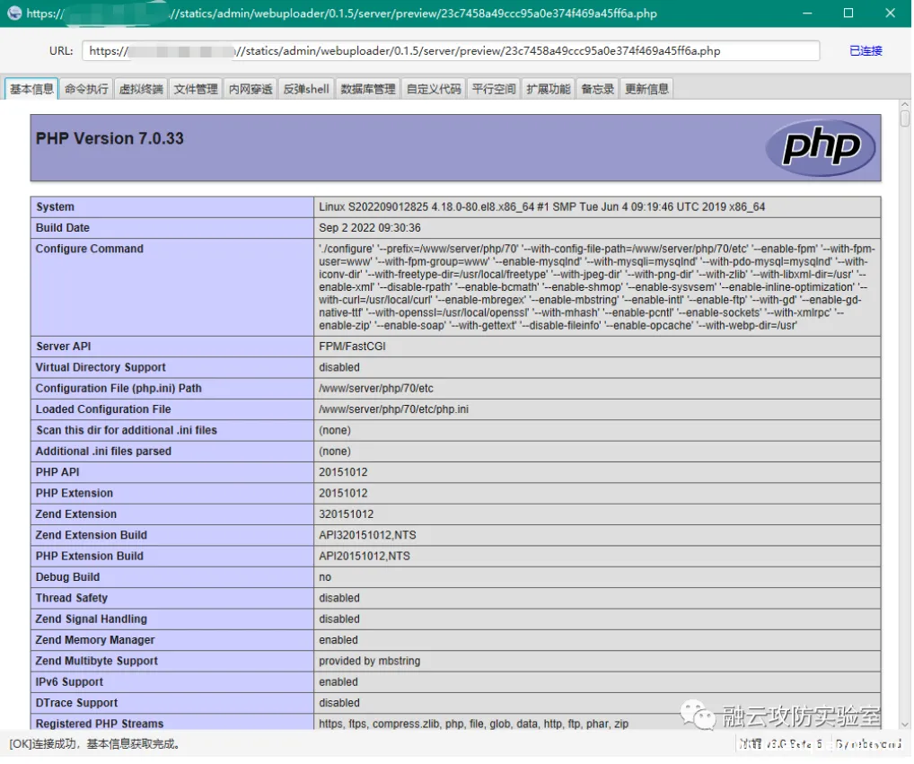Open the 平行空间 tab
Viewport: 914px width, 764px height.
(494, 89)
